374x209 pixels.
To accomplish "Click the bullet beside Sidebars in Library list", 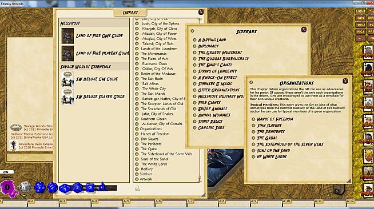I will (137, 174).
